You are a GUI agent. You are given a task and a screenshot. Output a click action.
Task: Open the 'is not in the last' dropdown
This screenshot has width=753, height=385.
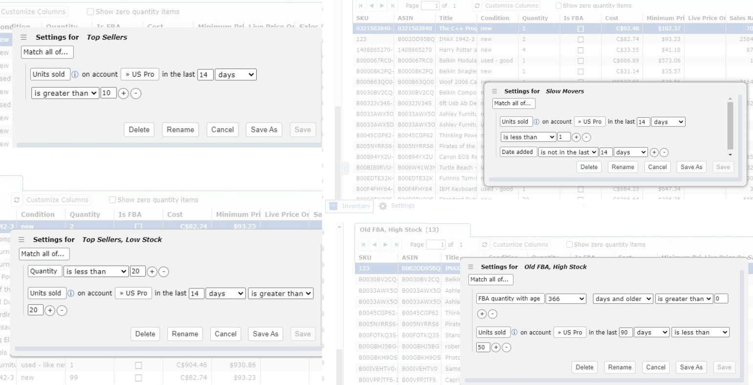pos(568,152)
